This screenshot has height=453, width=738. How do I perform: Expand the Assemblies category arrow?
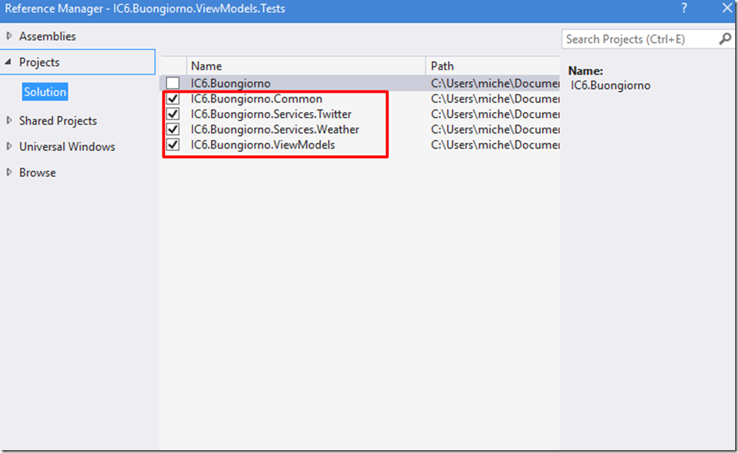(x=9, y=36)
